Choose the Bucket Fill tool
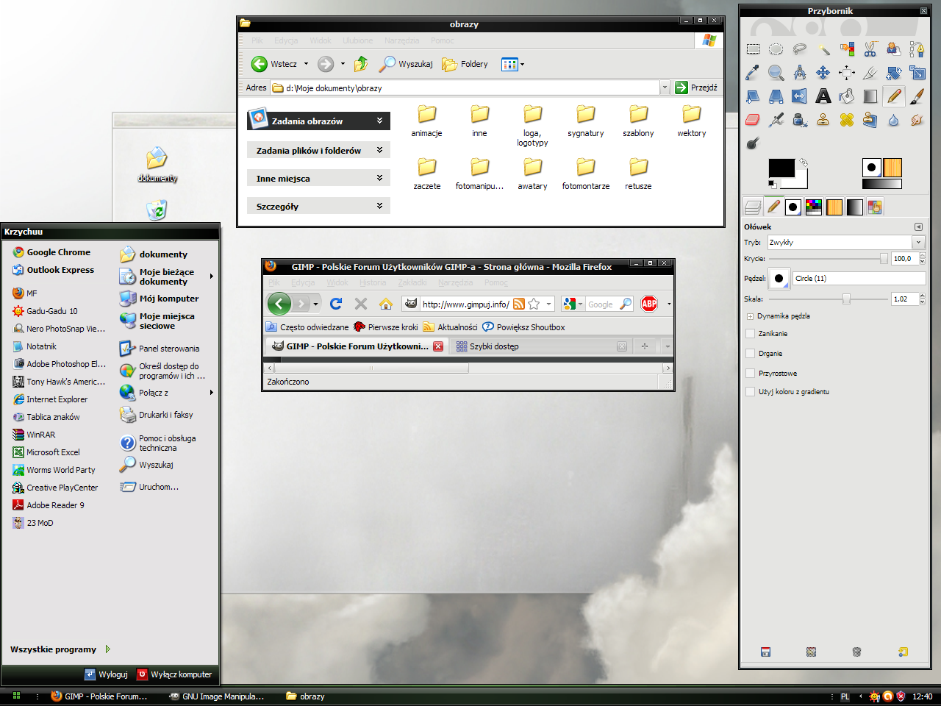Image resolution: width=941 pixels, height=706 pixels. click(847, 96)
